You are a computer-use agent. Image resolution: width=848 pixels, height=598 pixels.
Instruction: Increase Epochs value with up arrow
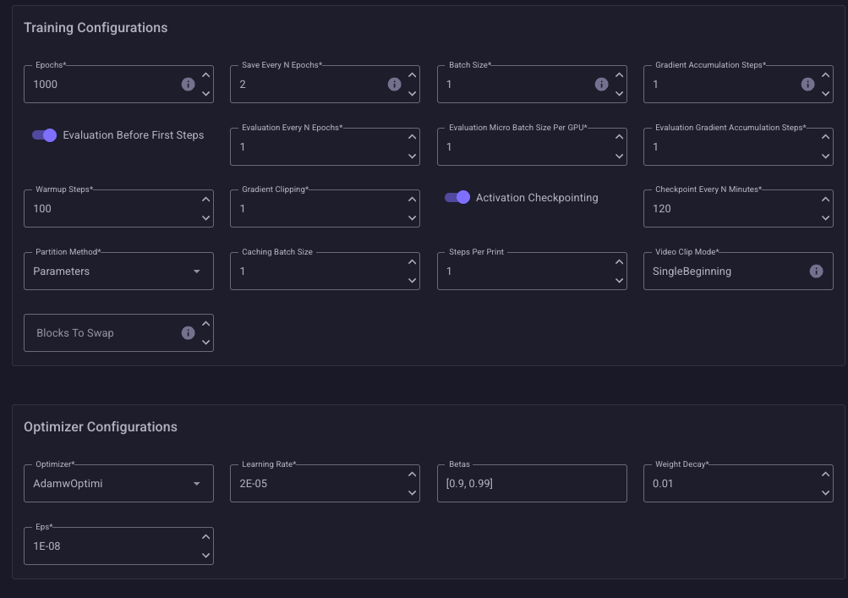click(x=205, y=75)
